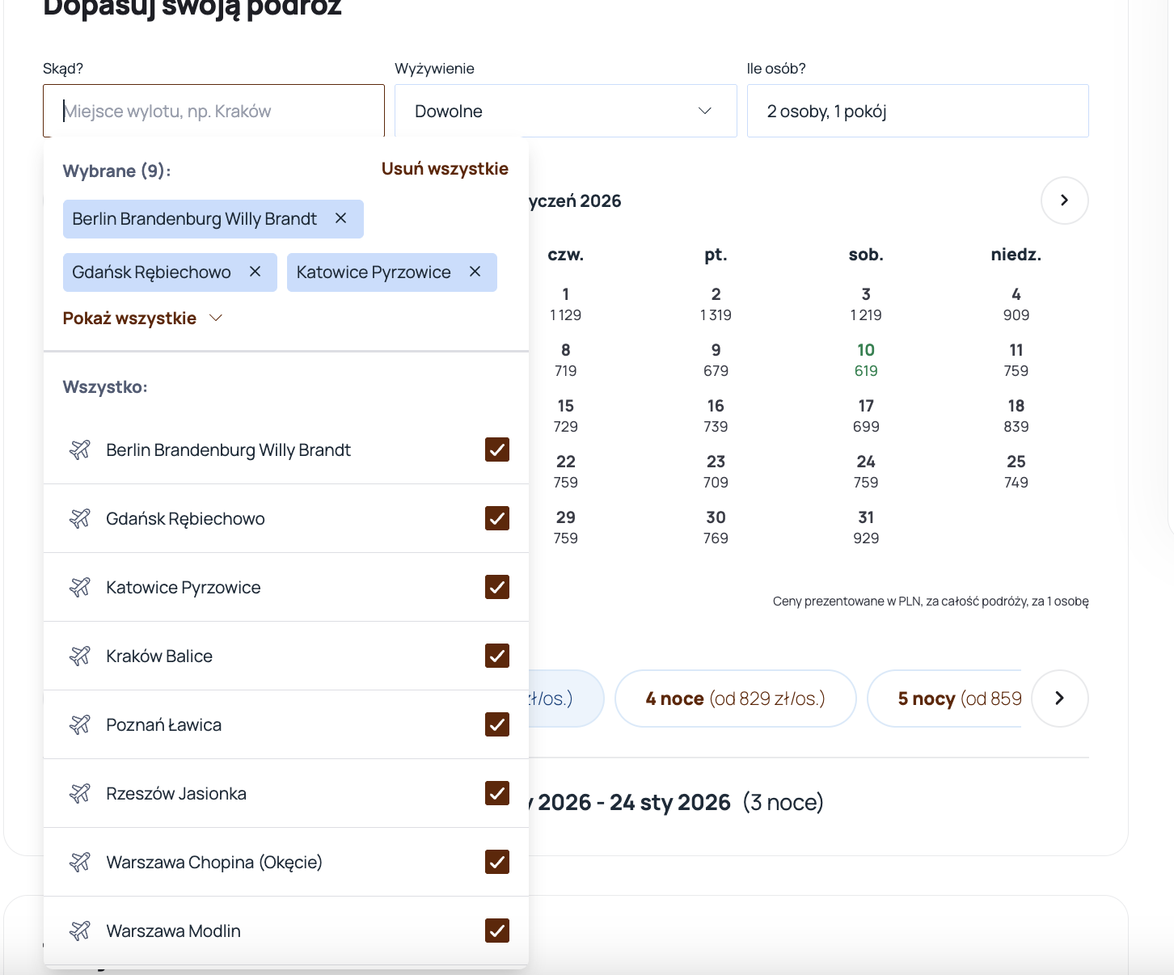The height and width of the screenshot is (975, 1174).
Task: Expand Pokaż wszystkie selected airports
Action: 142,319
